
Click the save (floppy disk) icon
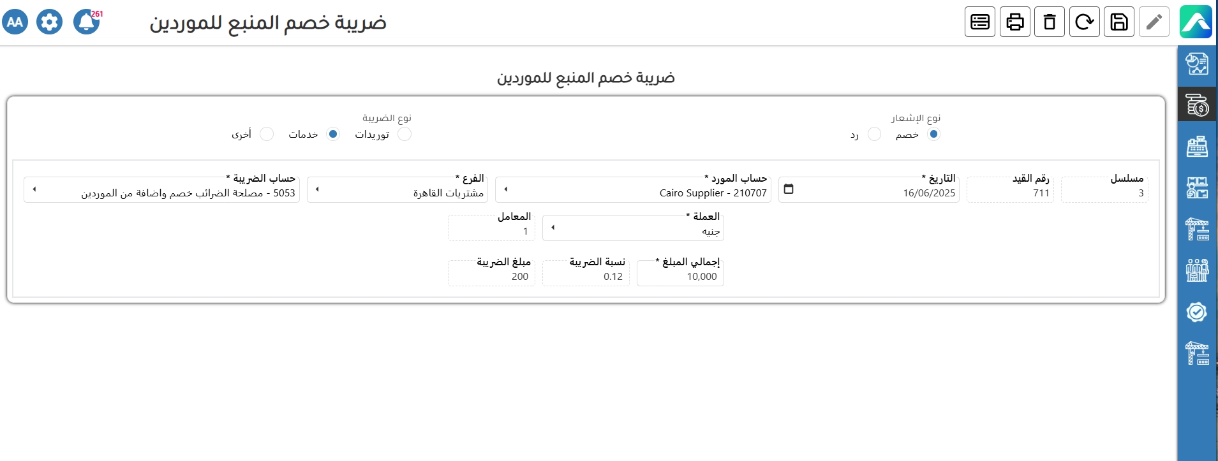[1119, 22]
